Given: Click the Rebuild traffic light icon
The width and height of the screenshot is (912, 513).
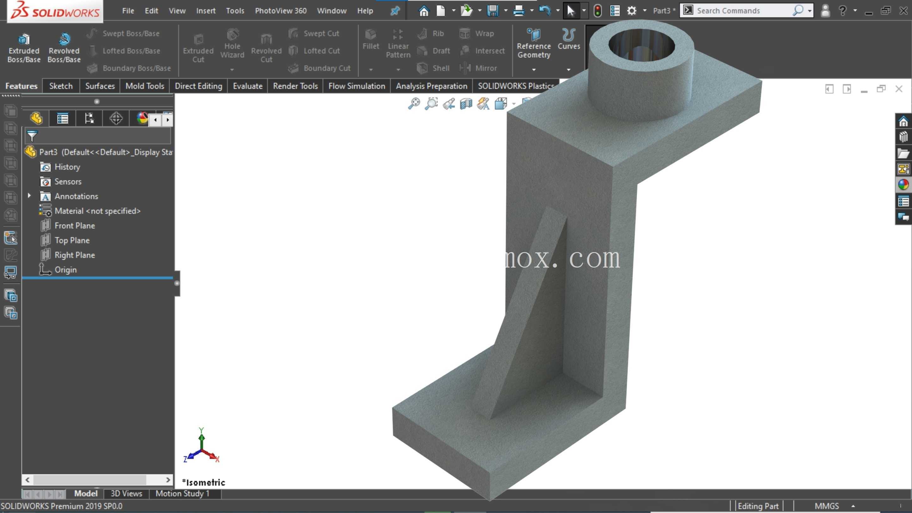Looking at the screenshot, I should [598, 11].
